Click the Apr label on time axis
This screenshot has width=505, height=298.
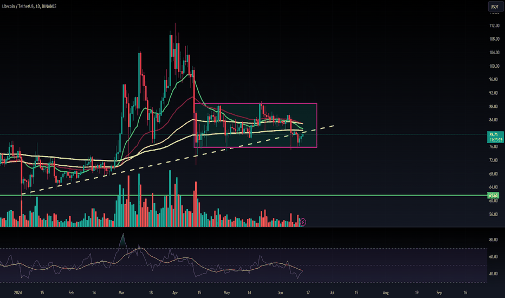coord(175,293)
